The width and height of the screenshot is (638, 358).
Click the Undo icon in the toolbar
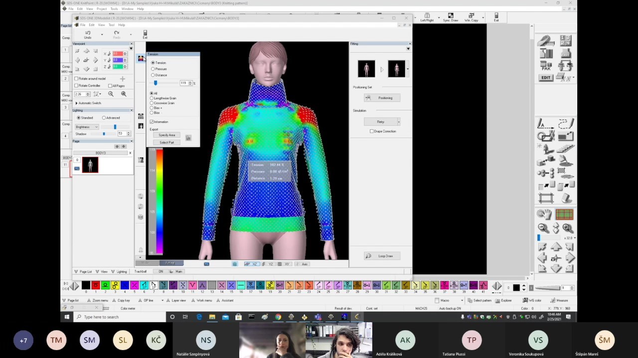pyautogui.click(x=88, y=33)
